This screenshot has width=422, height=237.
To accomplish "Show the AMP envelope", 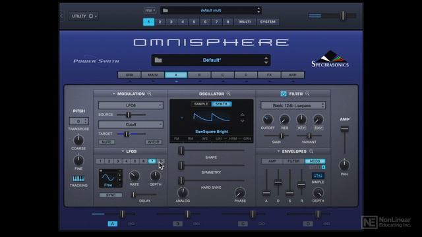I will (x=272, y=161).
